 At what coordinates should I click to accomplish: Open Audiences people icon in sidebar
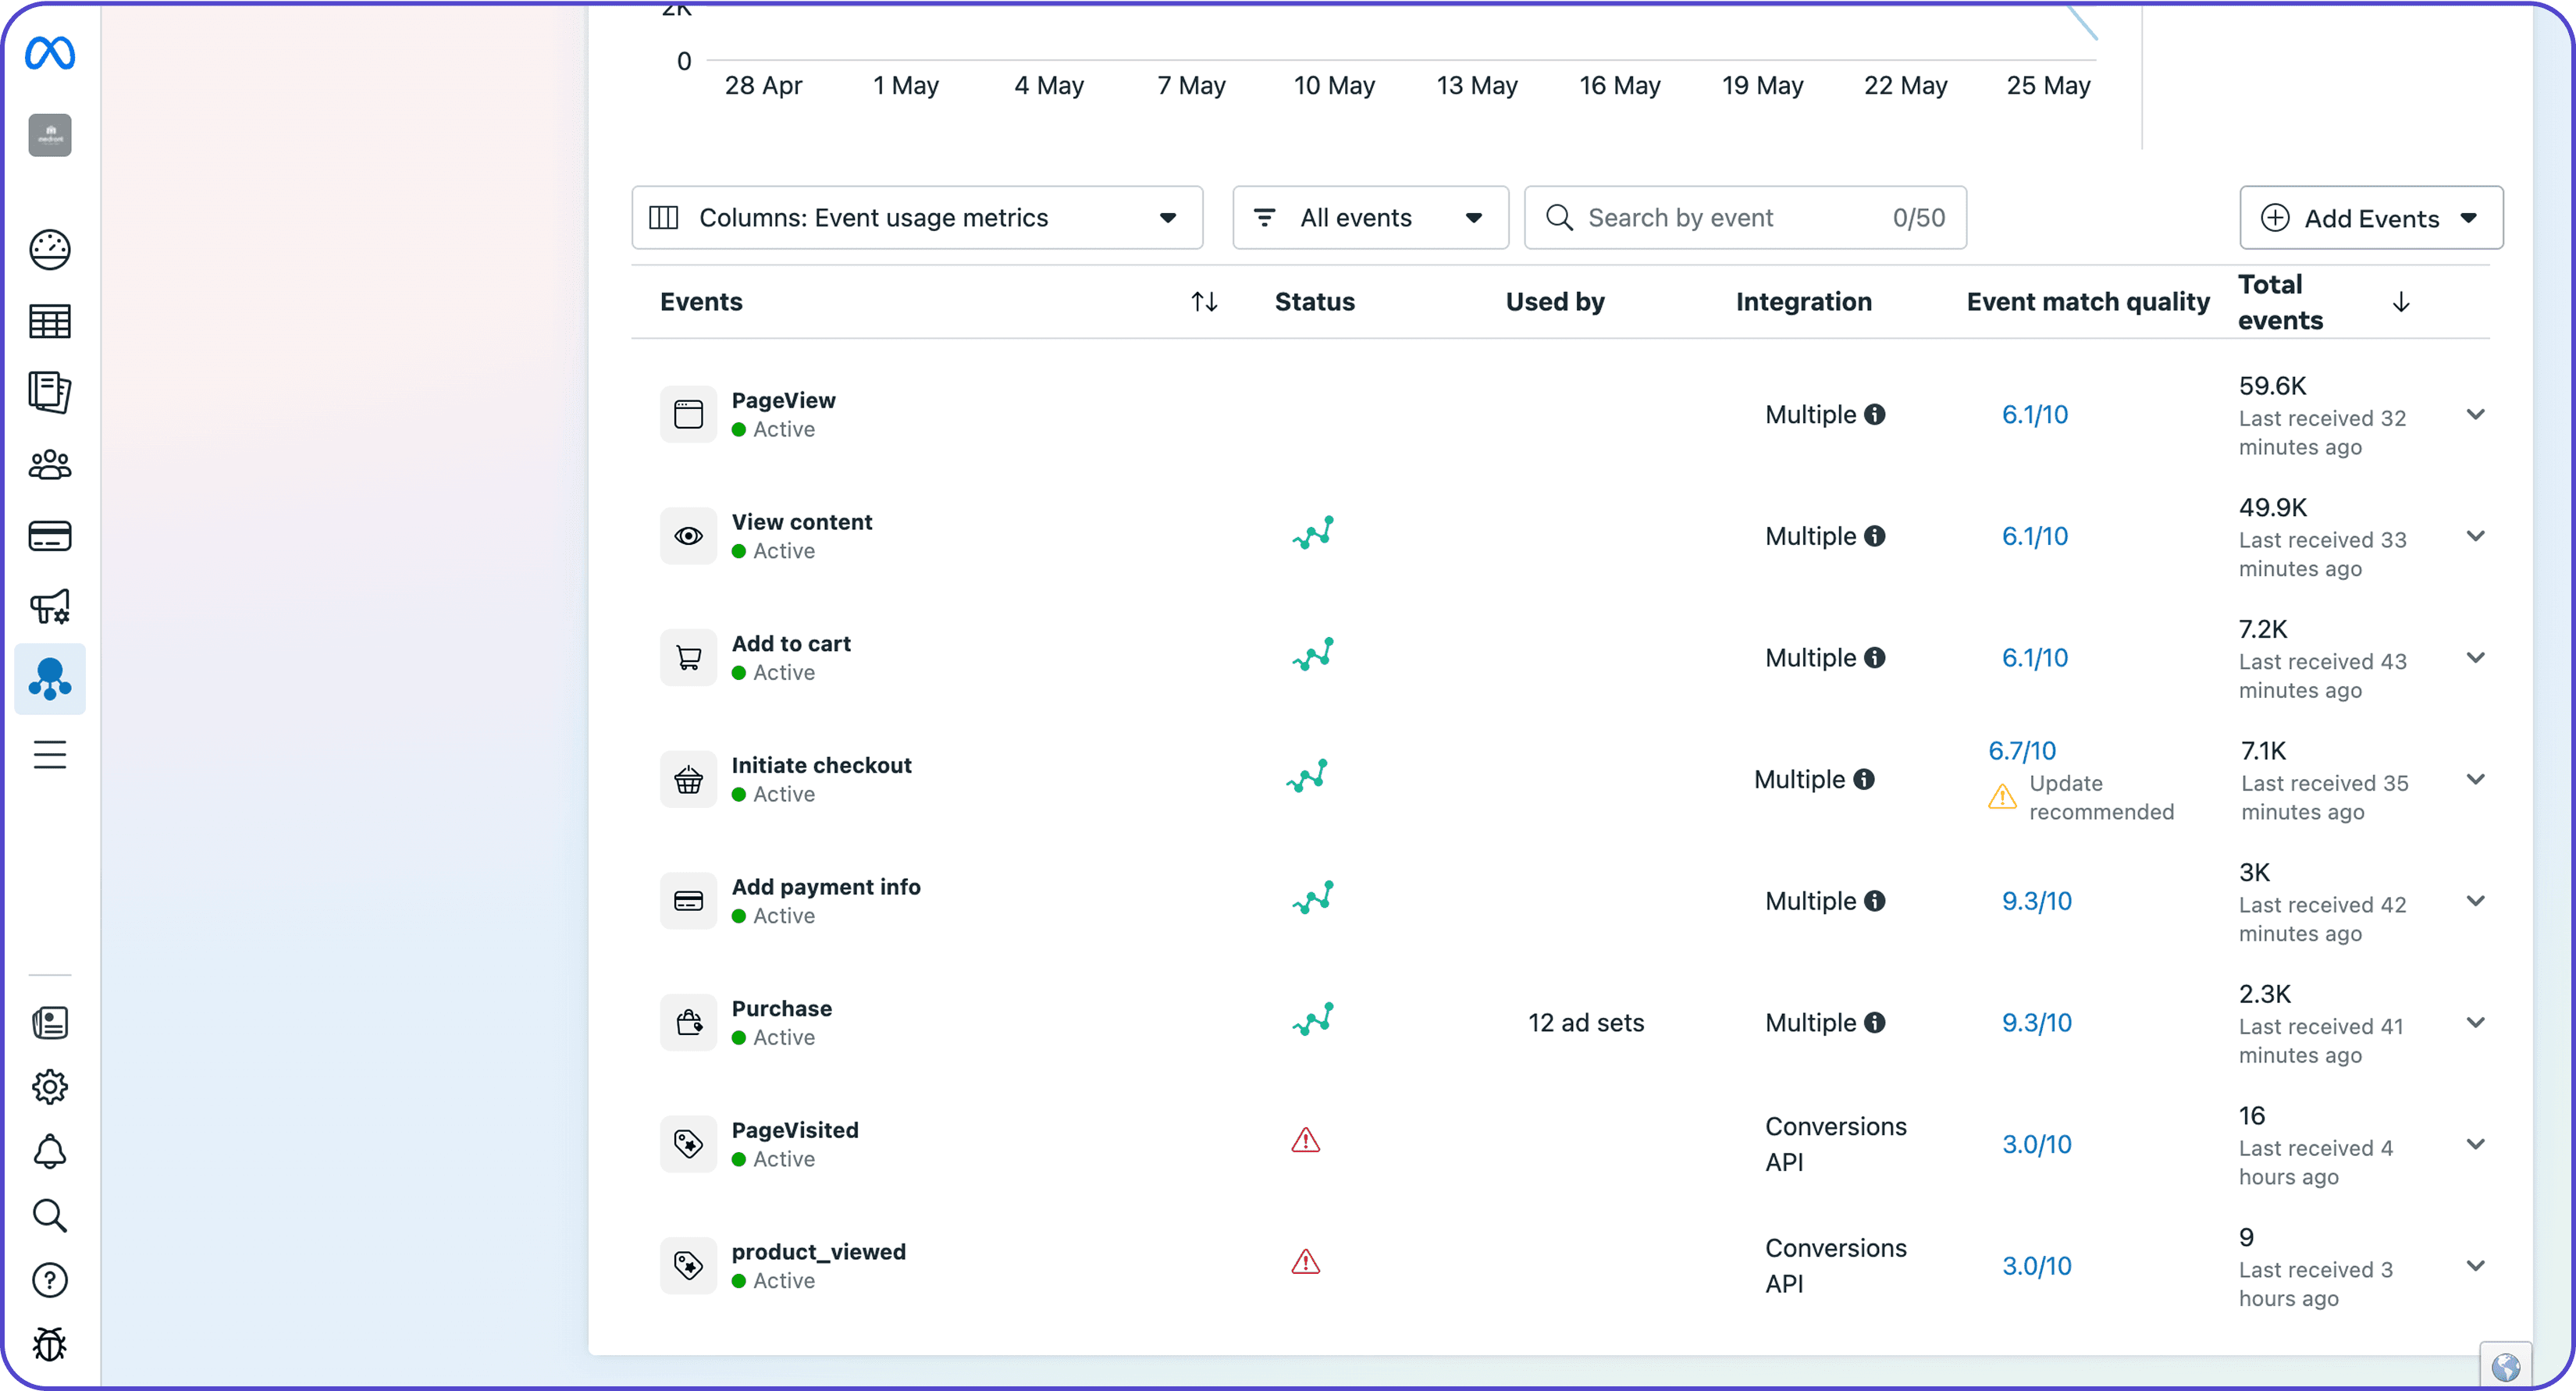[x=50, y=465]
